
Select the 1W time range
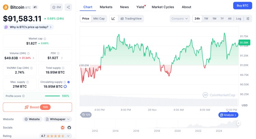[x=206, y=18]
